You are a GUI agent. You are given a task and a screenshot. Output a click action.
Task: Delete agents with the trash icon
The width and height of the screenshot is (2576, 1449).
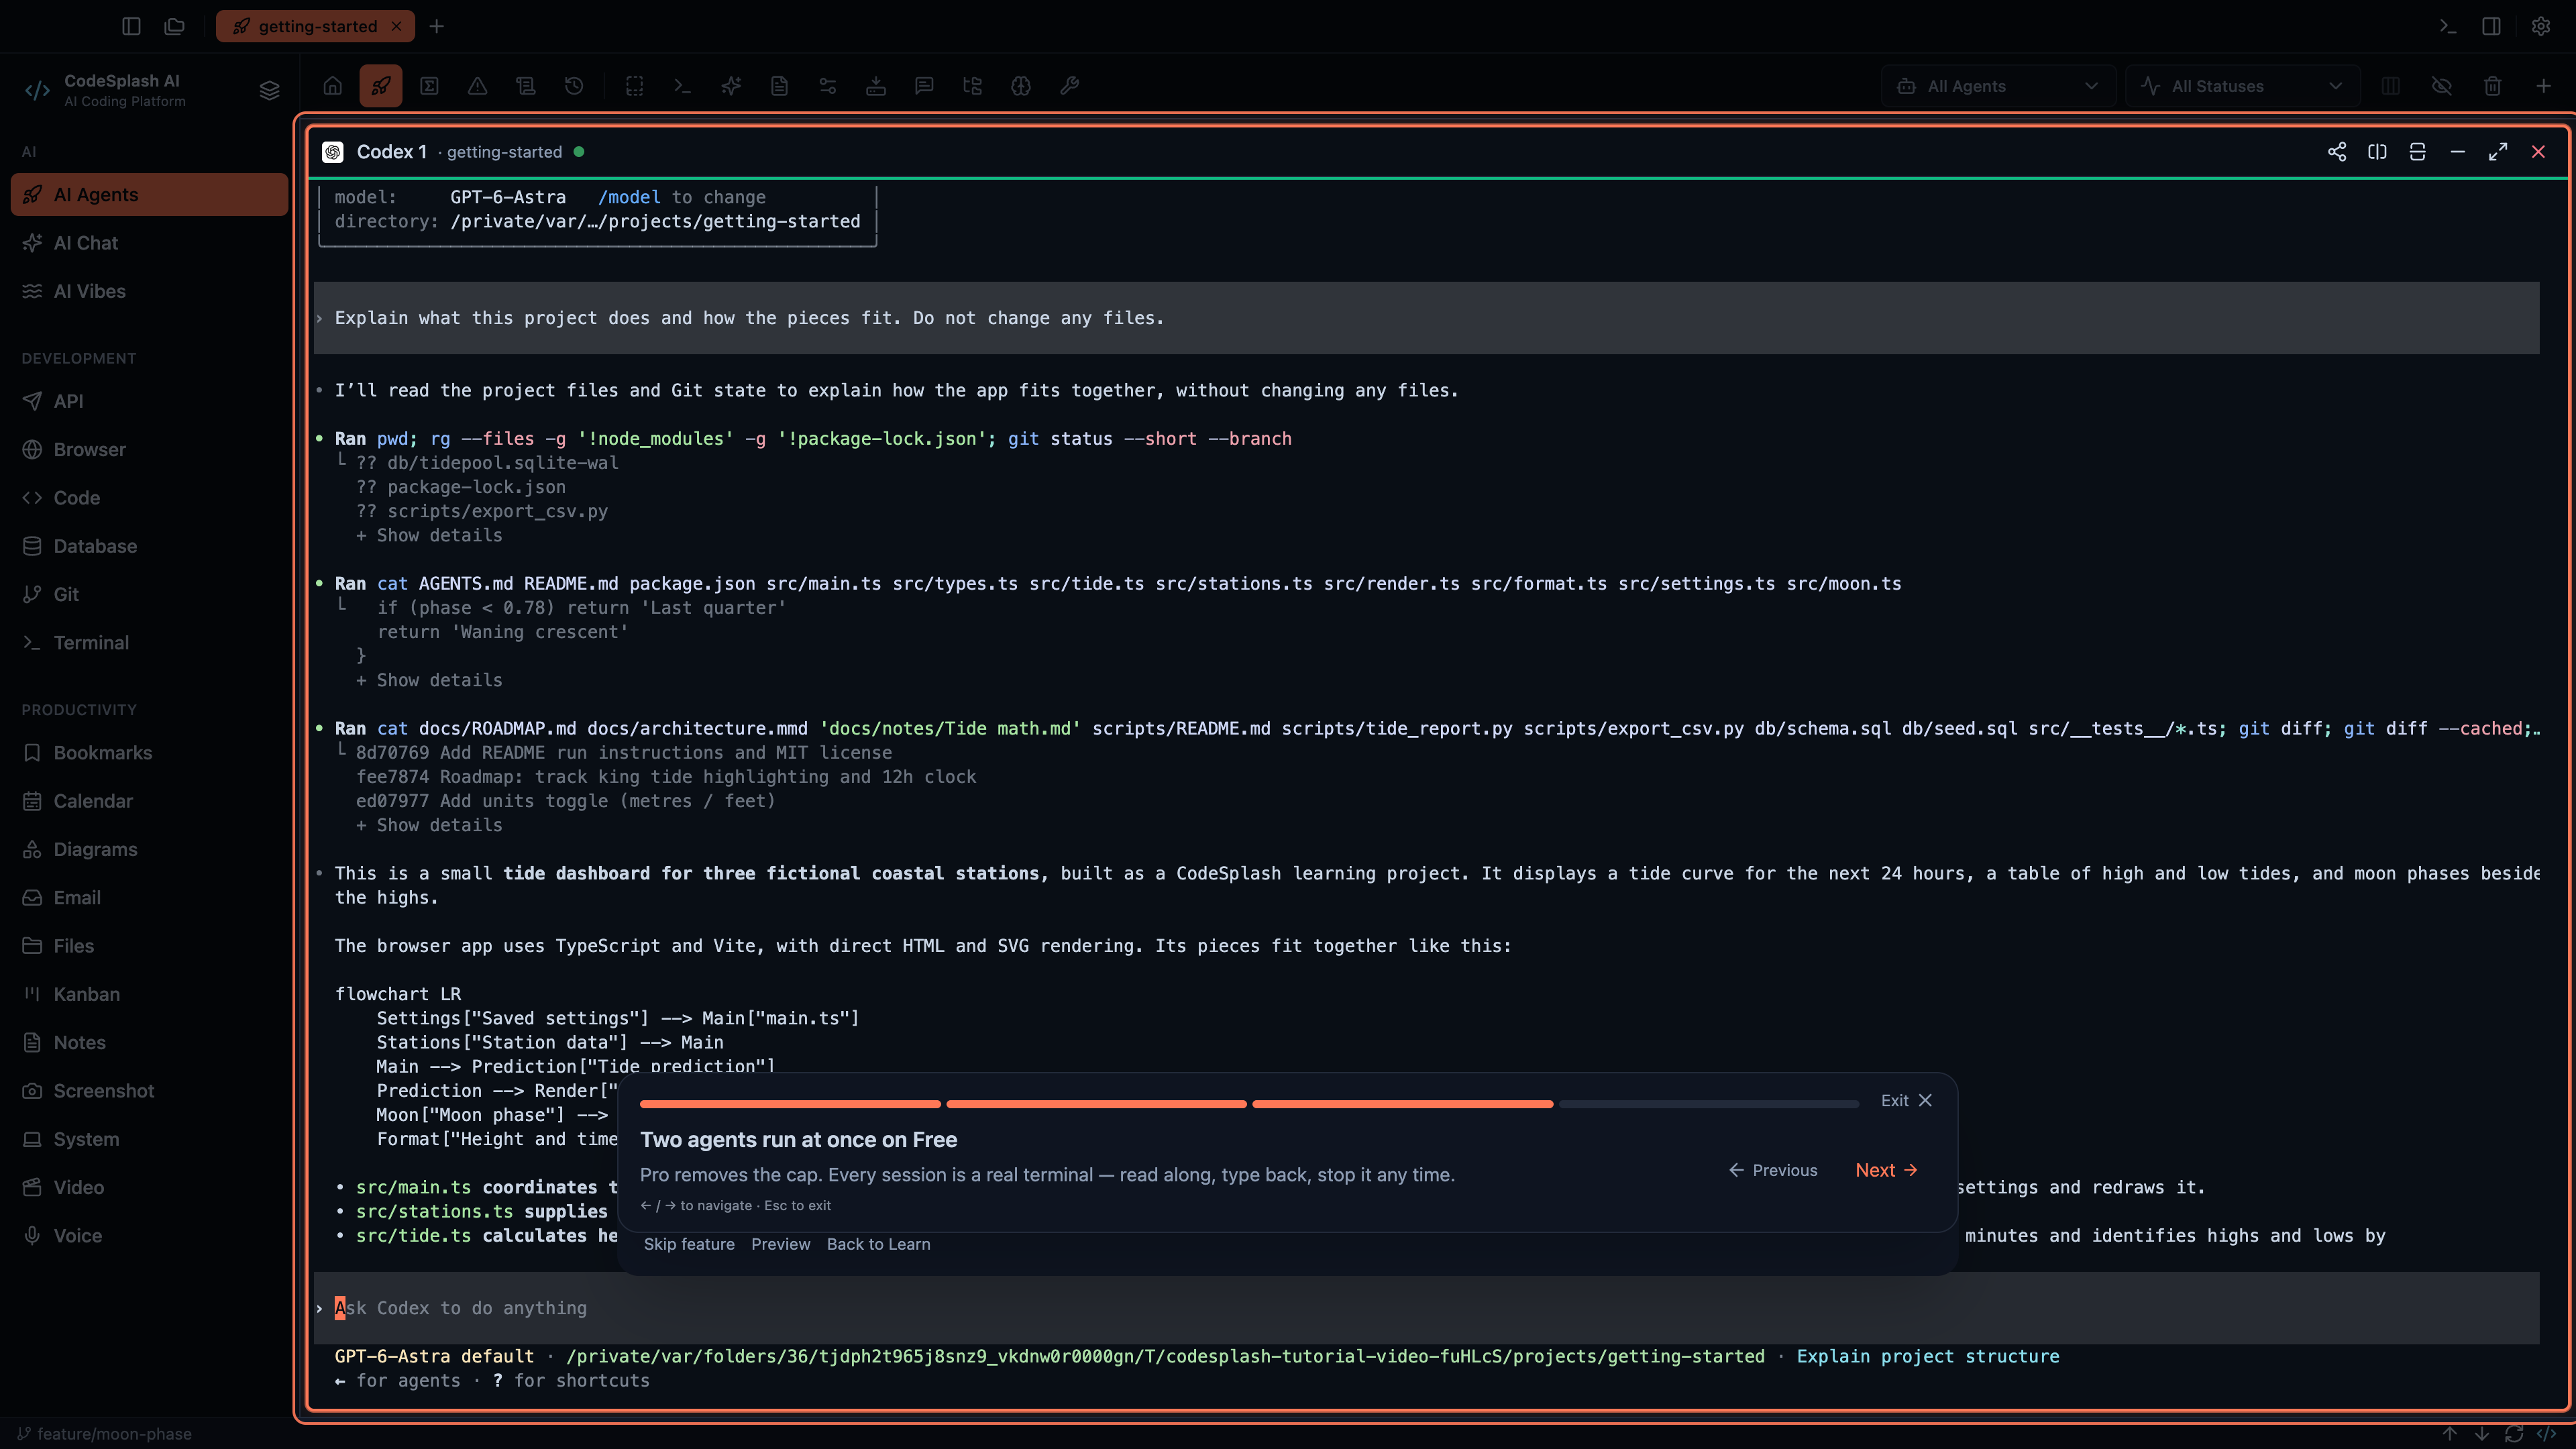[2493, 86]
